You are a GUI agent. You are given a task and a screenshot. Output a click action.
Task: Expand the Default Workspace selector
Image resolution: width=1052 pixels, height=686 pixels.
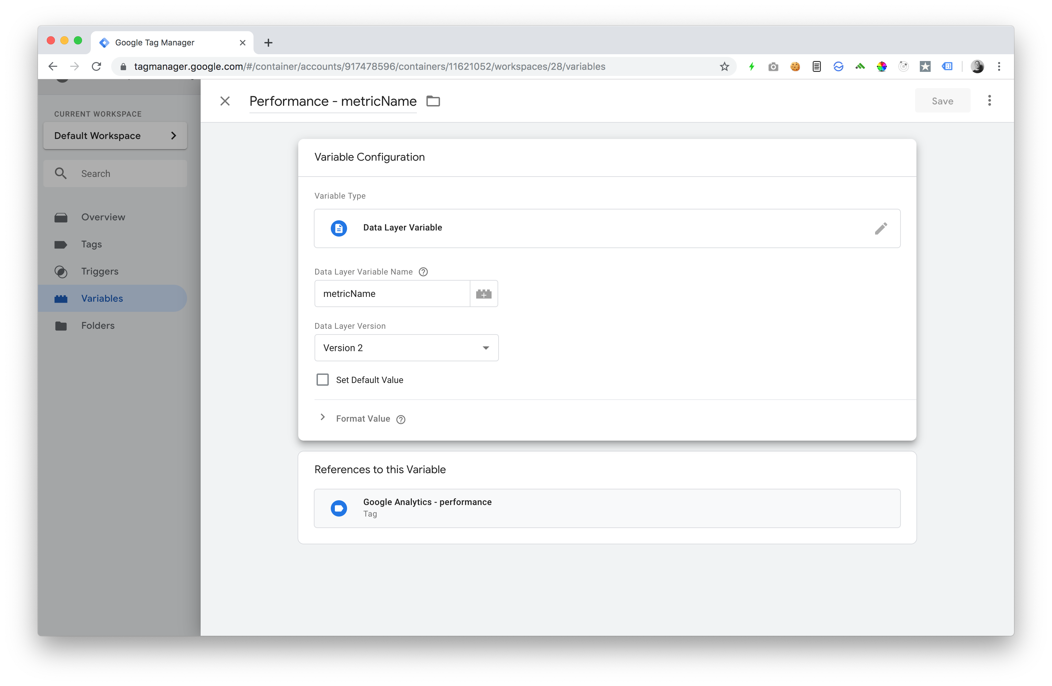(115, 136)
